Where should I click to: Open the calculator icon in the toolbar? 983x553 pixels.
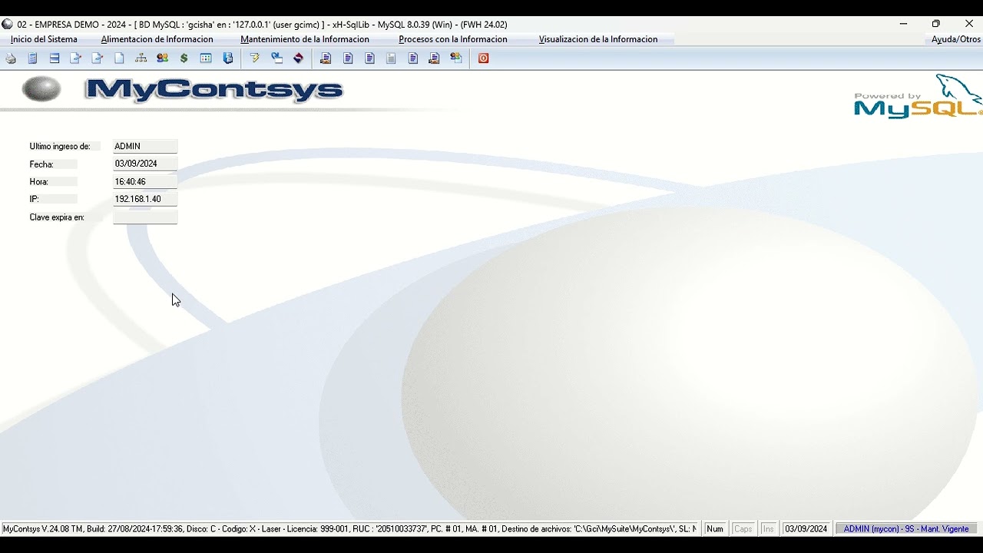coord(32,58)
